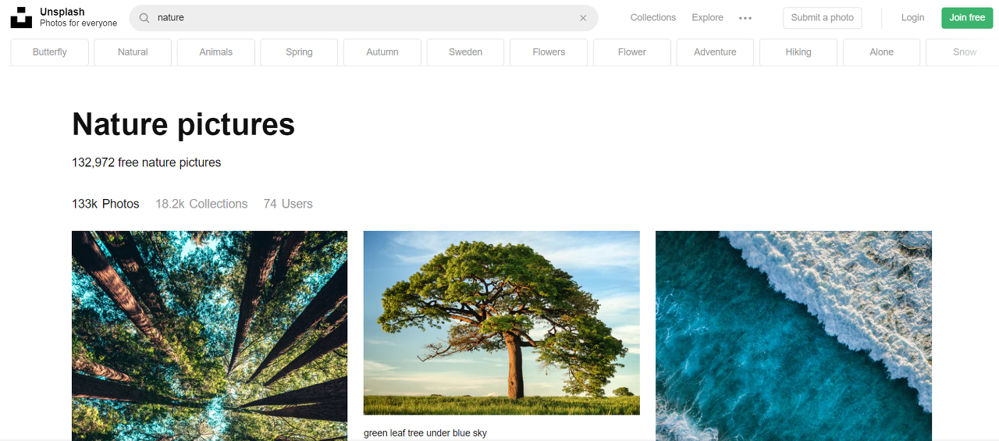Click the Nature pictures heading
The height and width of the screenshot is (441, 999).
click(x=183, y=124)
